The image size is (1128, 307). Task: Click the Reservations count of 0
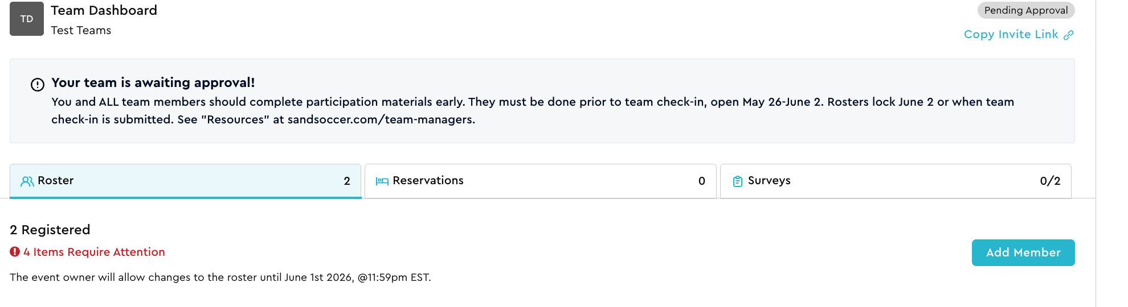pos(702,181)
